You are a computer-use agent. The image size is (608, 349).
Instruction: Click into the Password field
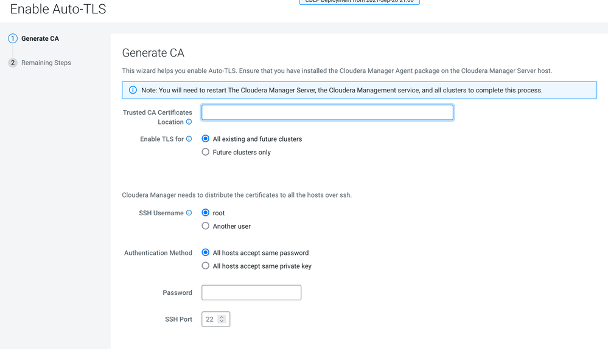251,292
